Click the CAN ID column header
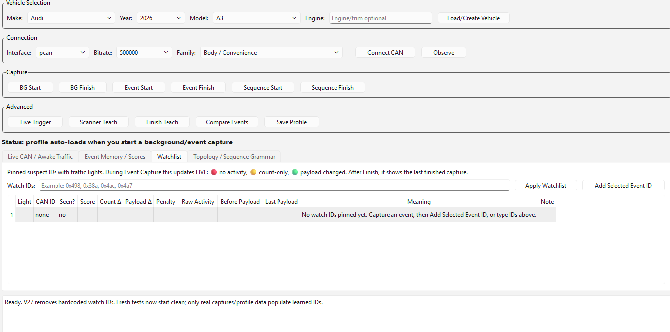The width and height of the screenshot is (670, 332). 45,202
